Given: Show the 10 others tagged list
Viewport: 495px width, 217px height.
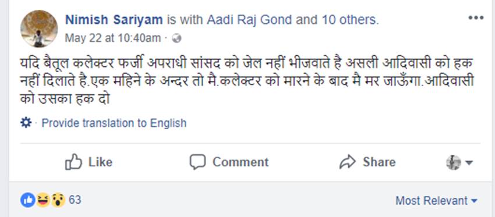Looking at the screenshot, I should [350, 20].
